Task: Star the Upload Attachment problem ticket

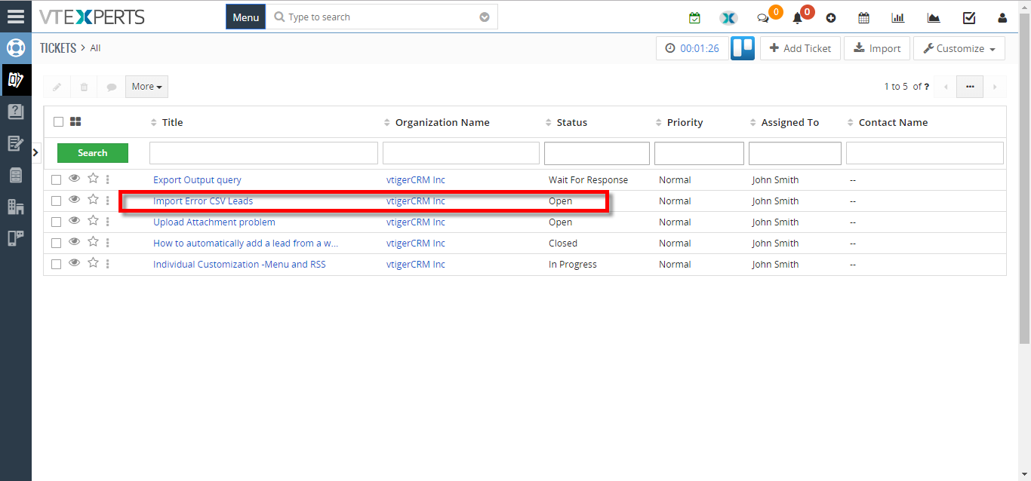Action: click(93, 221)
